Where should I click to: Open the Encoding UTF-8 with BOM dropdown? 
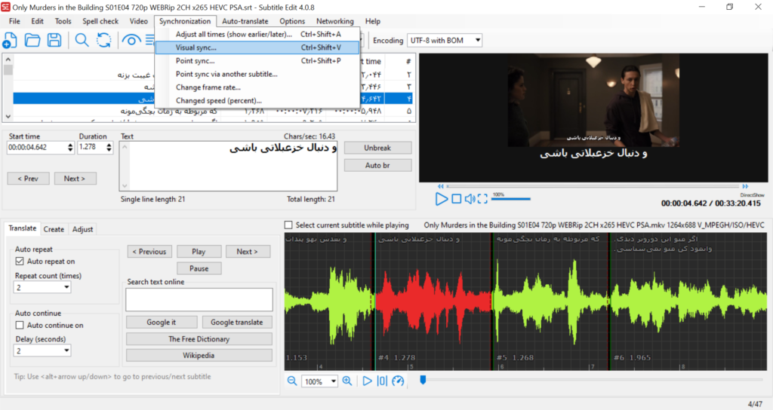pos(445,41)
